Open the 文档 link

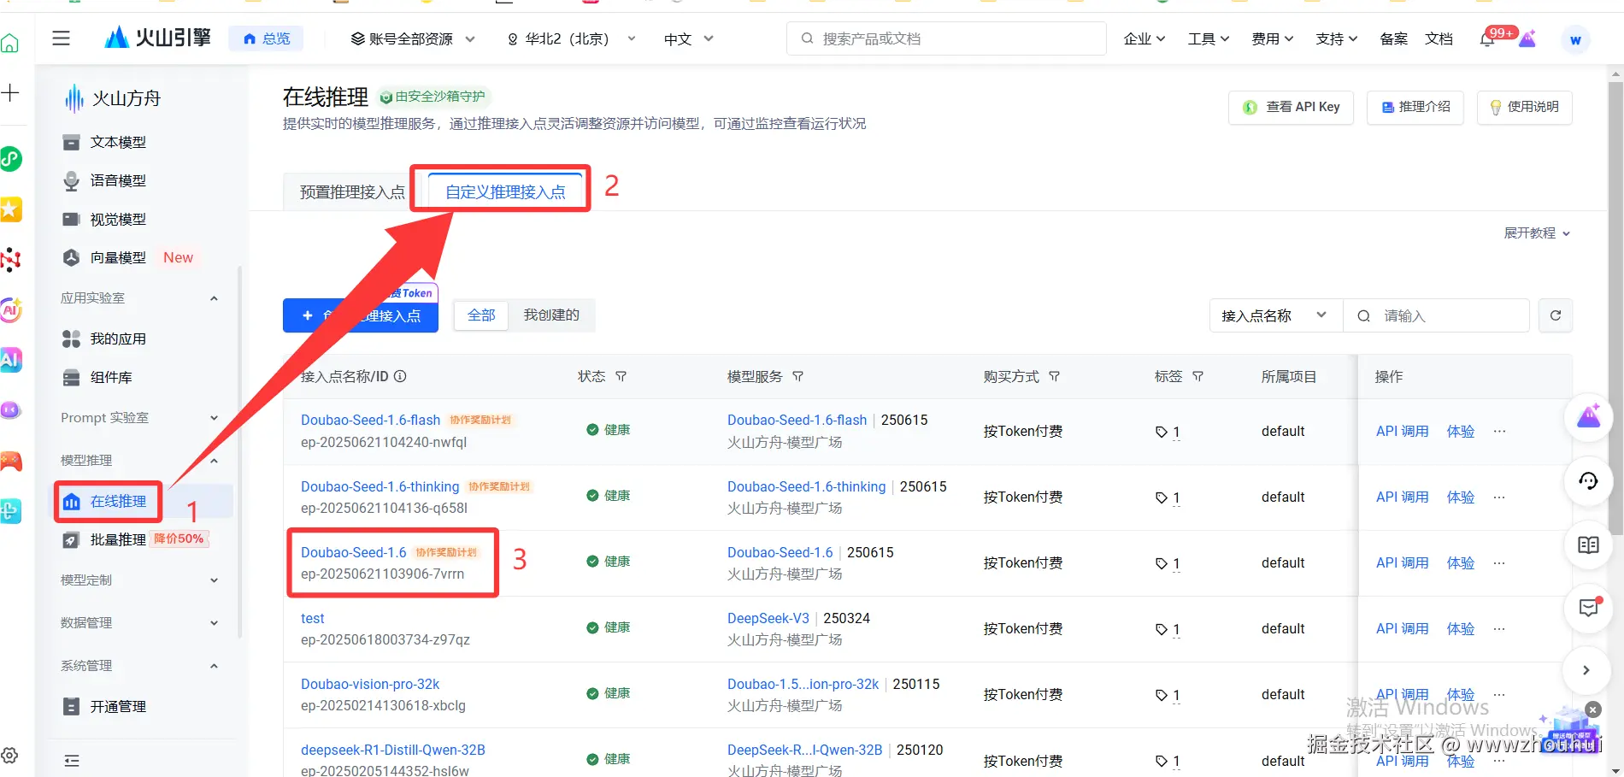pyautogui.click(x=1439, y=38)
